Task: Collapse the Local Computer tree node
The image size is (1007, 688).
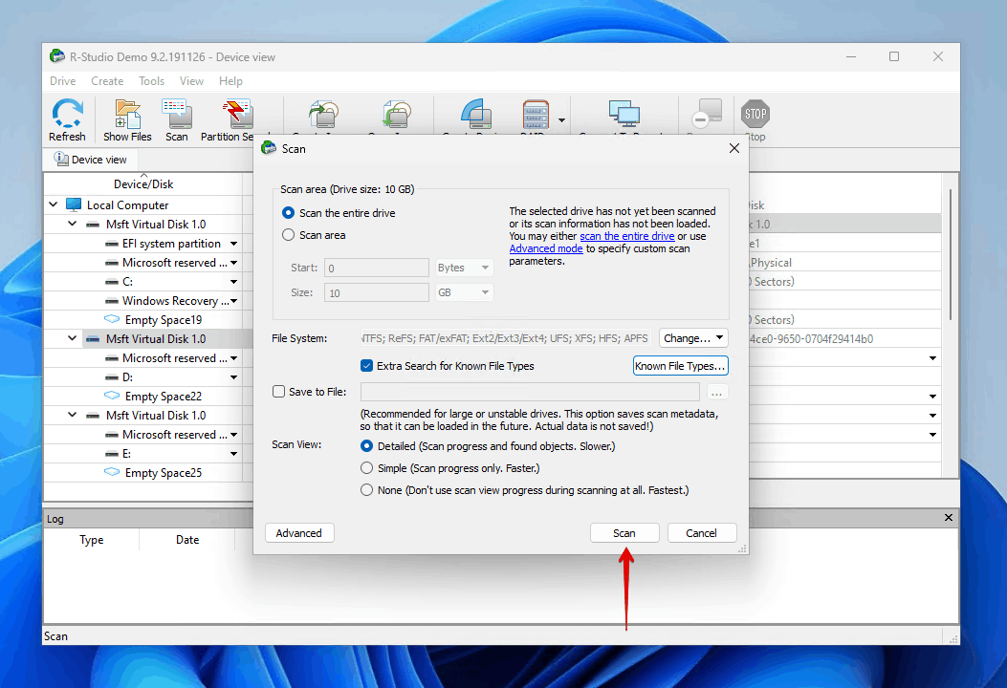Action: coord(55,205)
